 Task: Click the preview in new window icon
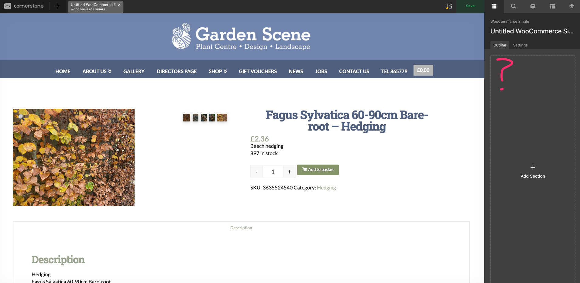[449, 6]
